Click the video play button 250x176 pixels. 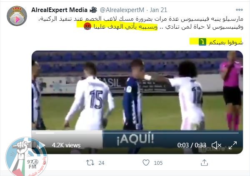tap(42, 145)
